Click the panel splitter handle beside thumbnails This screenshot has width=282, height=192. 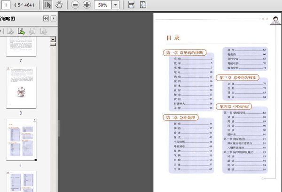59,128
